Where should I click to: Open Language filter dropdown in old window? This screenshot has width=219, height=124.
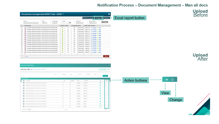55,22
